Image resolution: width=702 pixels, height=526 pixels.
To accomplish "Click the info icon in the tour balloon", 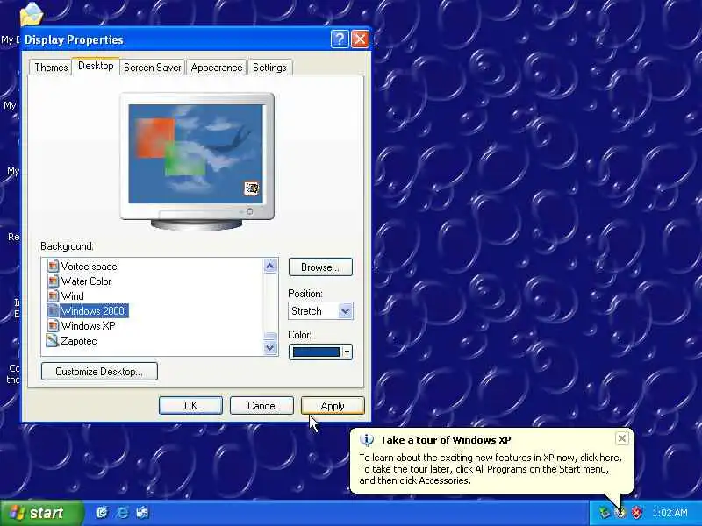I will [367, 440].
